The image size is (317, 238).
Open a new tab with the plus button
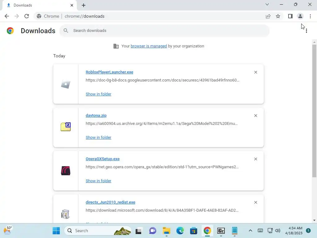click(x=84, y=5)
